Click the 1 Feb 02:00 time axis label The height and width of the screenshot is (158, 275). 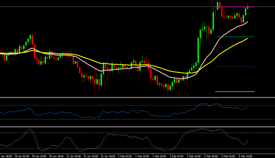click(x=125, y=155)
